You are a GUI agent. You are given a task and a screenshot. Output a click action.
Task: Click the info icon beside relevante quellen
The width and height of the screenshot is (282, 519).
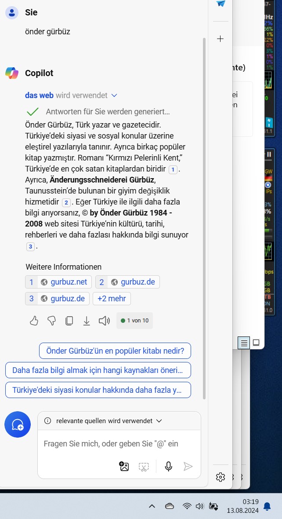pyautogui.click(x=47, y=421)
